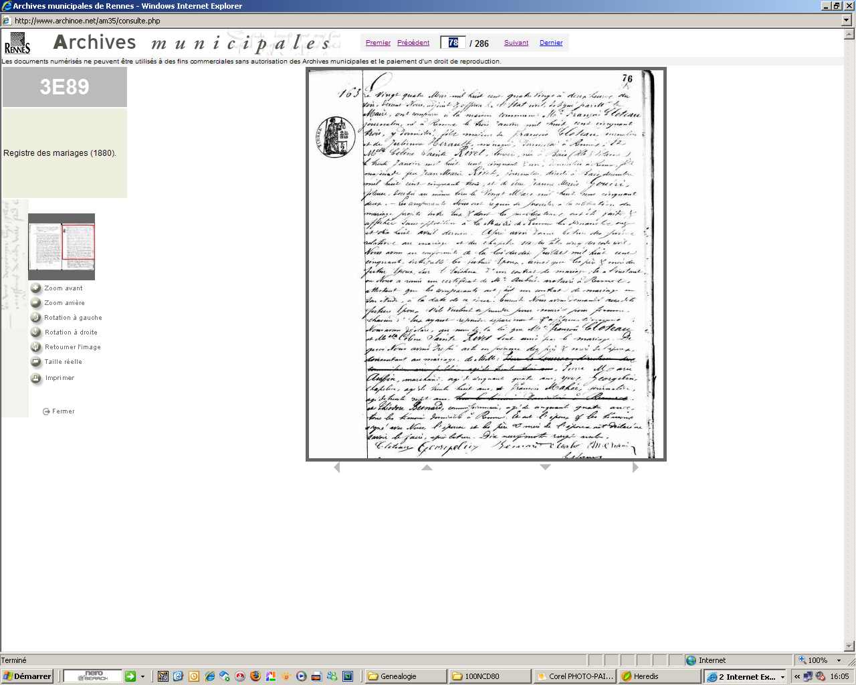The width and height of the screenshot is (856, 685).
Task: Print the document with Imprimer icon
Action: pyautogui.click(x=36, y=378)
